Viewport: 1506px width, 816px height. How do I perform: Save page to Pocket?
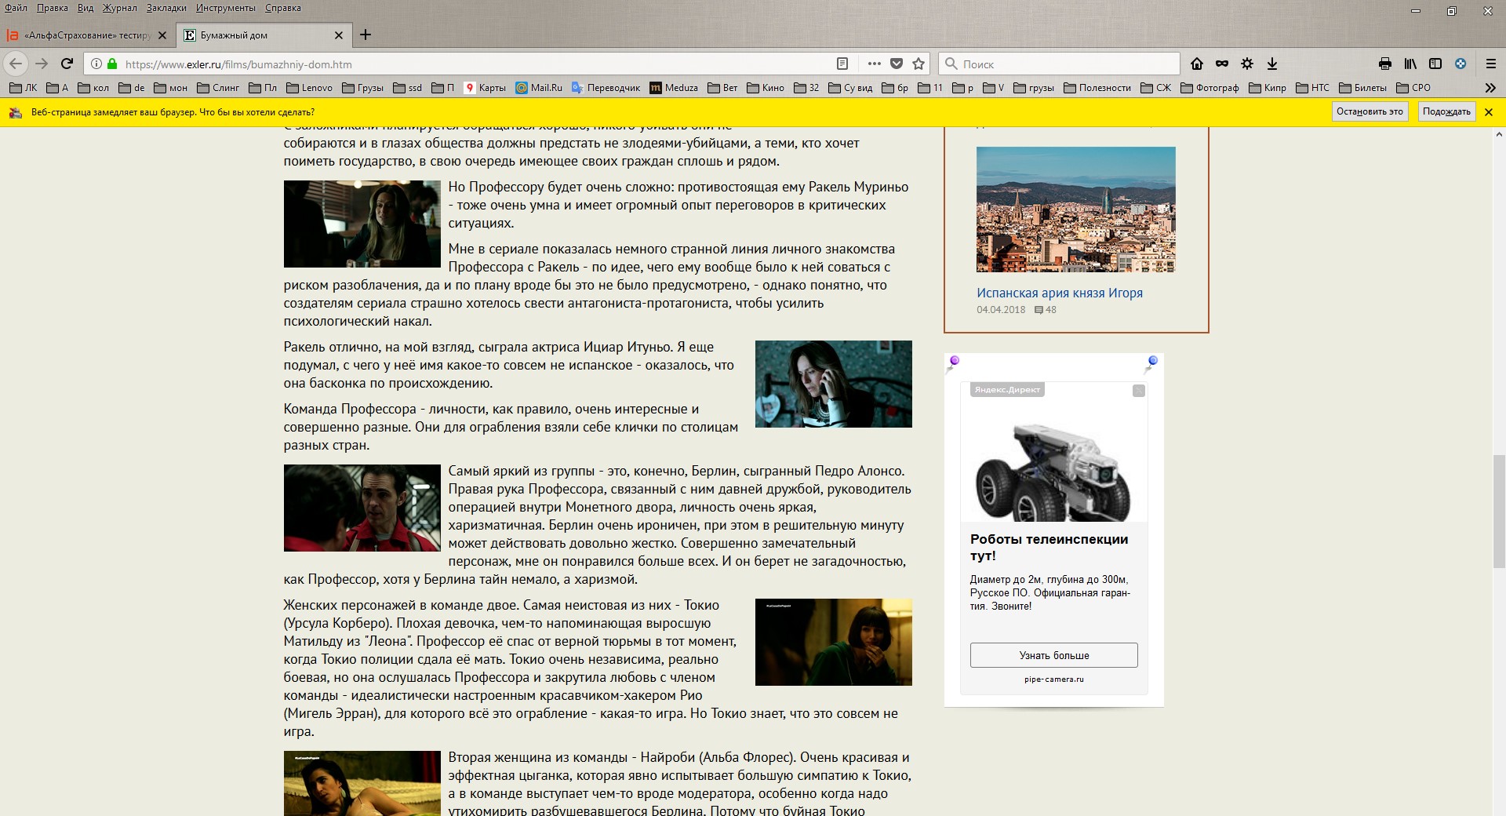point(897,64)
